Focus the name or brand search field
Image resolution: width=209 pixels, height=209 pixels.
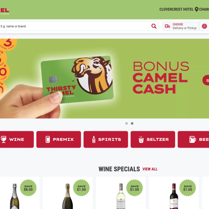tap(75, 26)
